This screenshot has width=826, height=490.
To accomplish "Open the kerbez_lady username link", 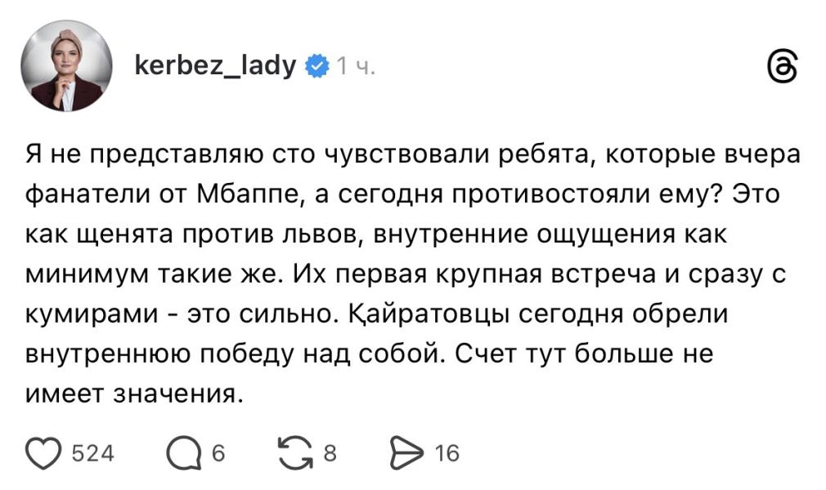I will 215,65.
